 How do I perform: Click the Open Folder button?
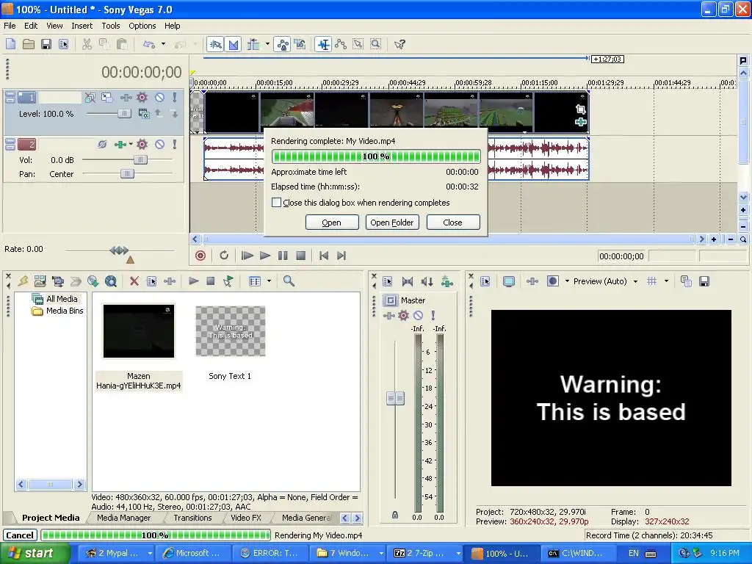392,223
